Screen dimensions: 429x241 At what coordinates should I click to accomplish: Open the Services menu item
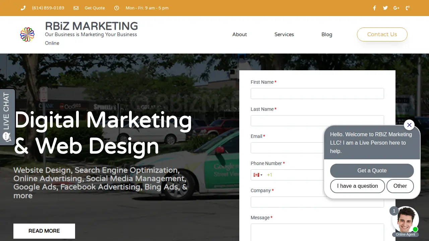pyautogui.click(x=284, y=34)
